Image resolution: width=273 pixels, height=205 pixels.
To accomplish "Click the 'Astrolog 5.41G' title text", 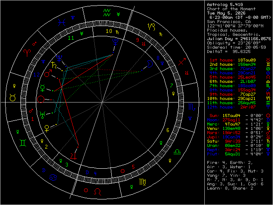I will pyautogui.click(x=225, y=5).
